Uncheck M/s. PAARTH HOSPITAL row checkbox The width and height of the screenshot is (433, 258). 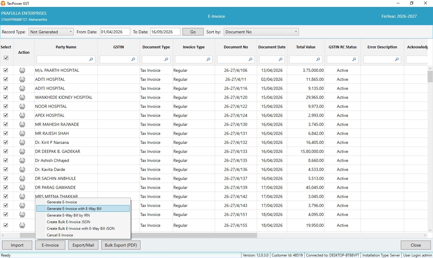click(x=6, y=70)
